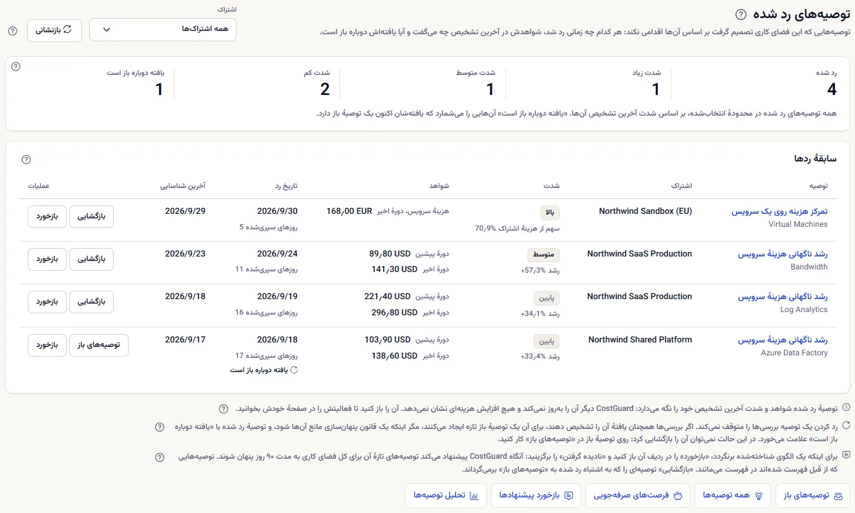Viewport: 855px width, 513px height.
Task: Open help icon beside 90-day hide note
Action: coord(160,457)
